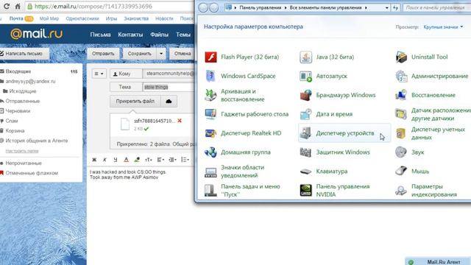
Task: Open text color picker А
Action: 126,160
